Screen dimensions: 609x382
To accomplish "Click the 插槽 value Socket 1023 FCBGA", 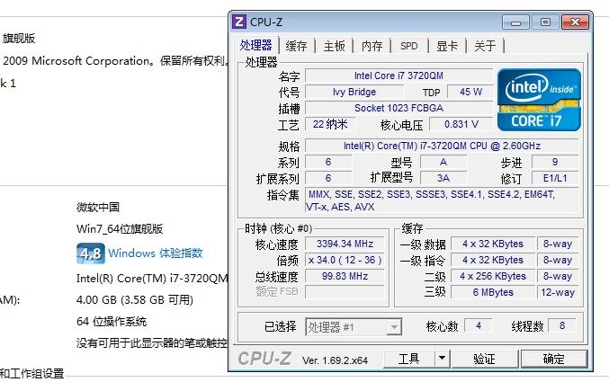I will pyautogui.click(x=399, y=108).
